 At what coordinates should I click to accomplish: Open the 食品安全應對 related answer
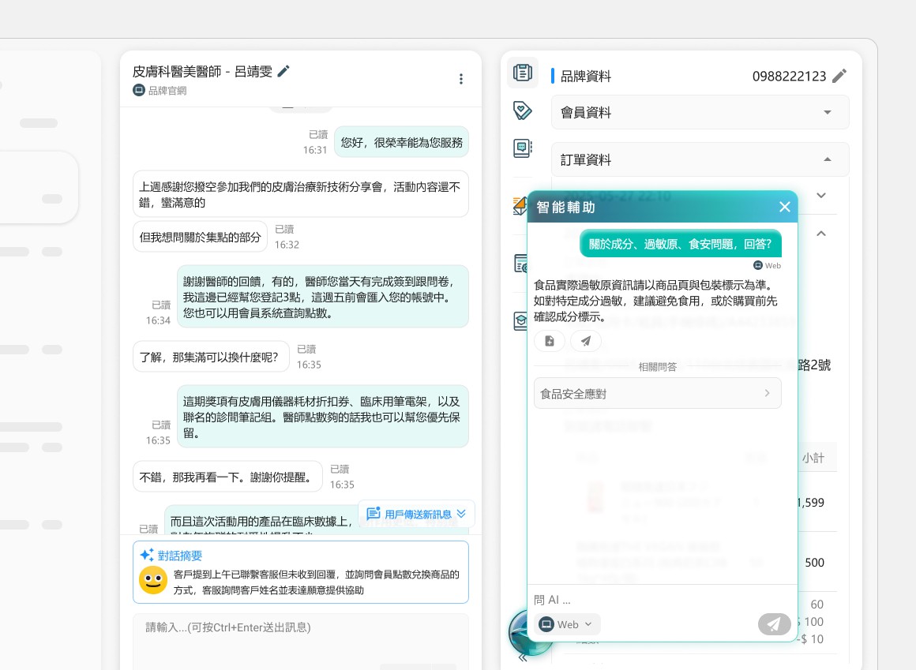pyautogui.click(x=657, y=393)
